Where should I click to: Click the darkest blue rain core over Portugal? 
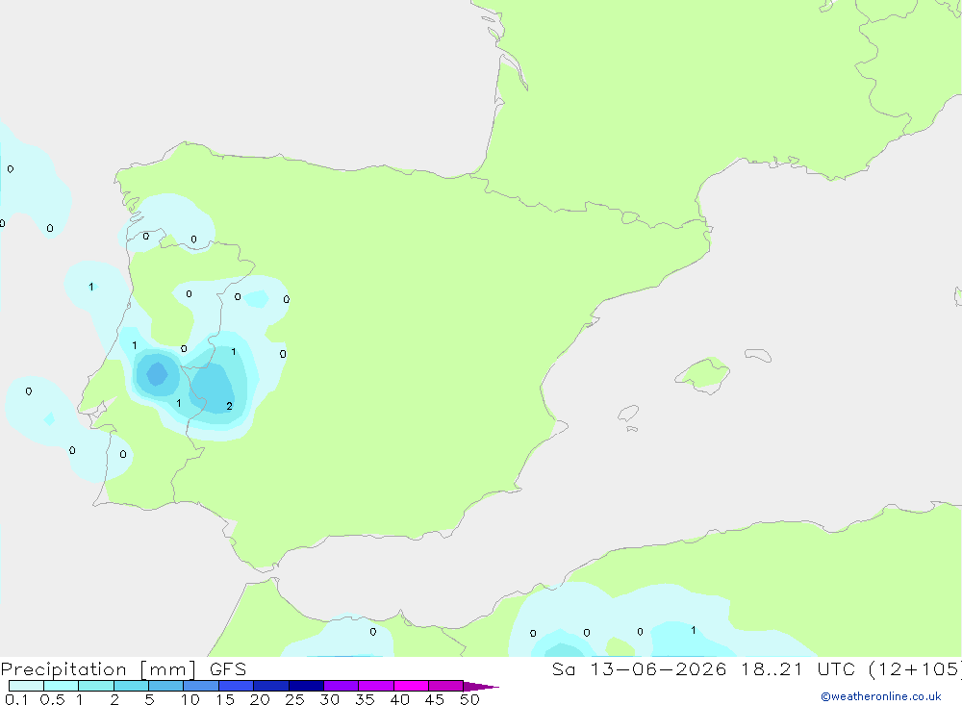click(x=157, y=374)
